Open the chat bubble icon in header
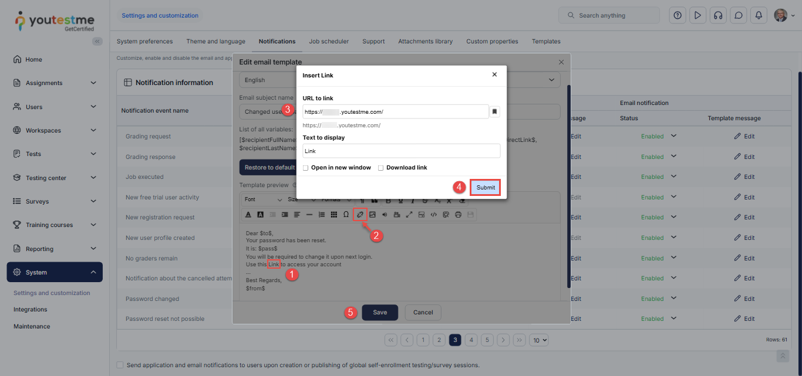 pos(738,15)
